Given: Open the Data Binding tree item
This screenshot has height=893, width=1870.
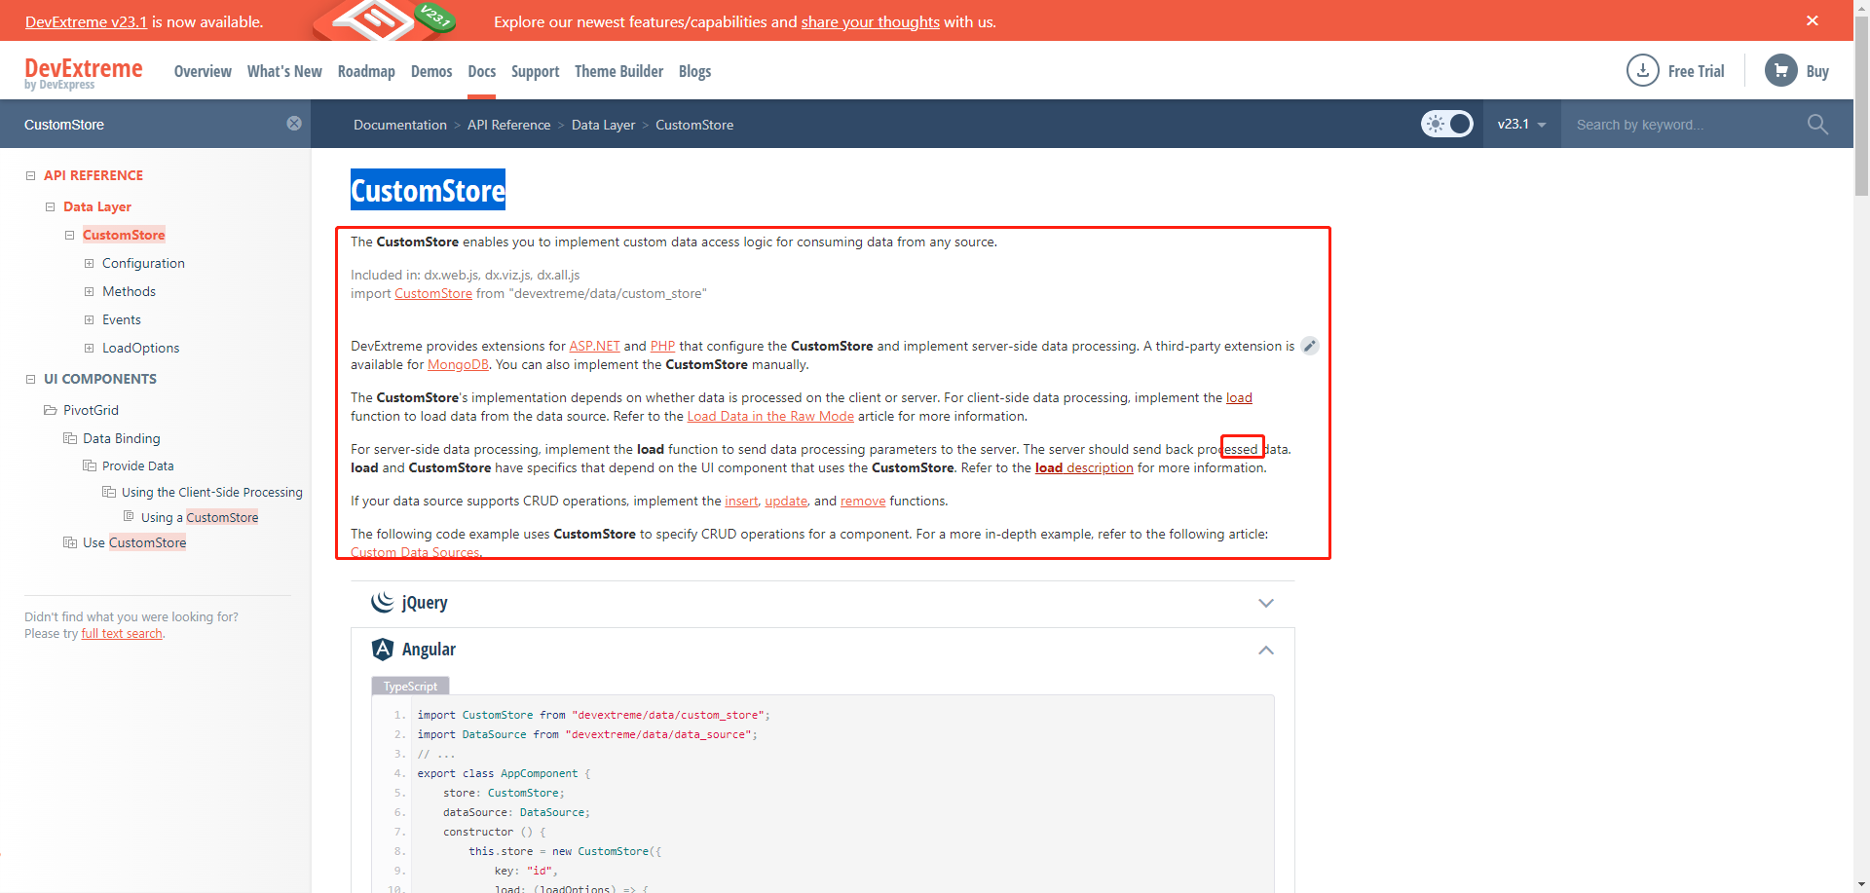Looking at the screenshot, I should (122, 438).
